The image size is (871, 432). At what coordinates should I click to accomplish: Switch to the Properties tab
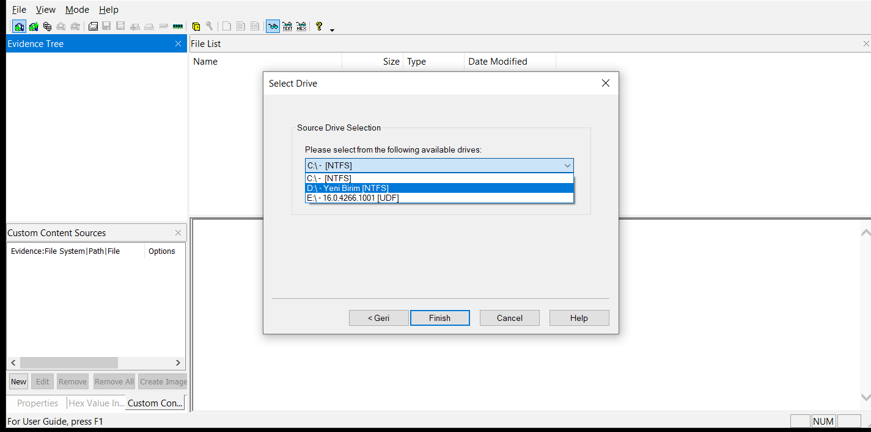(x=37, y=403)
